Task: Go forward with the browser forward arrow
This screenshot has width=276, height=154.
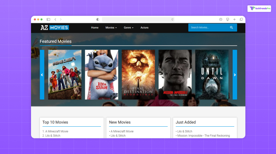Action: (61, 19)
